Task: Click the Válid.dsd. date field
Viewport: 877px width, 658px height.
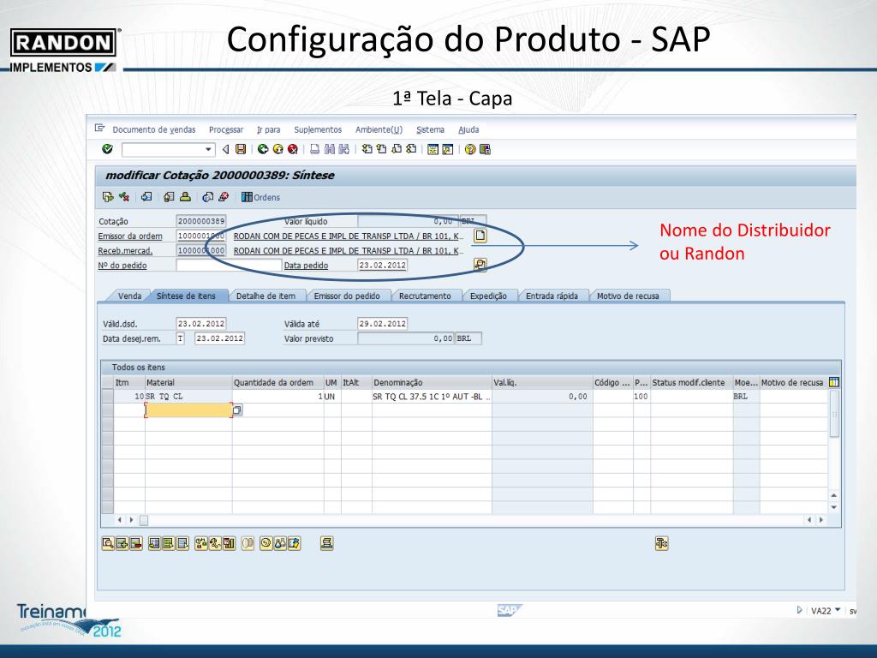Action: click(200, 323)
